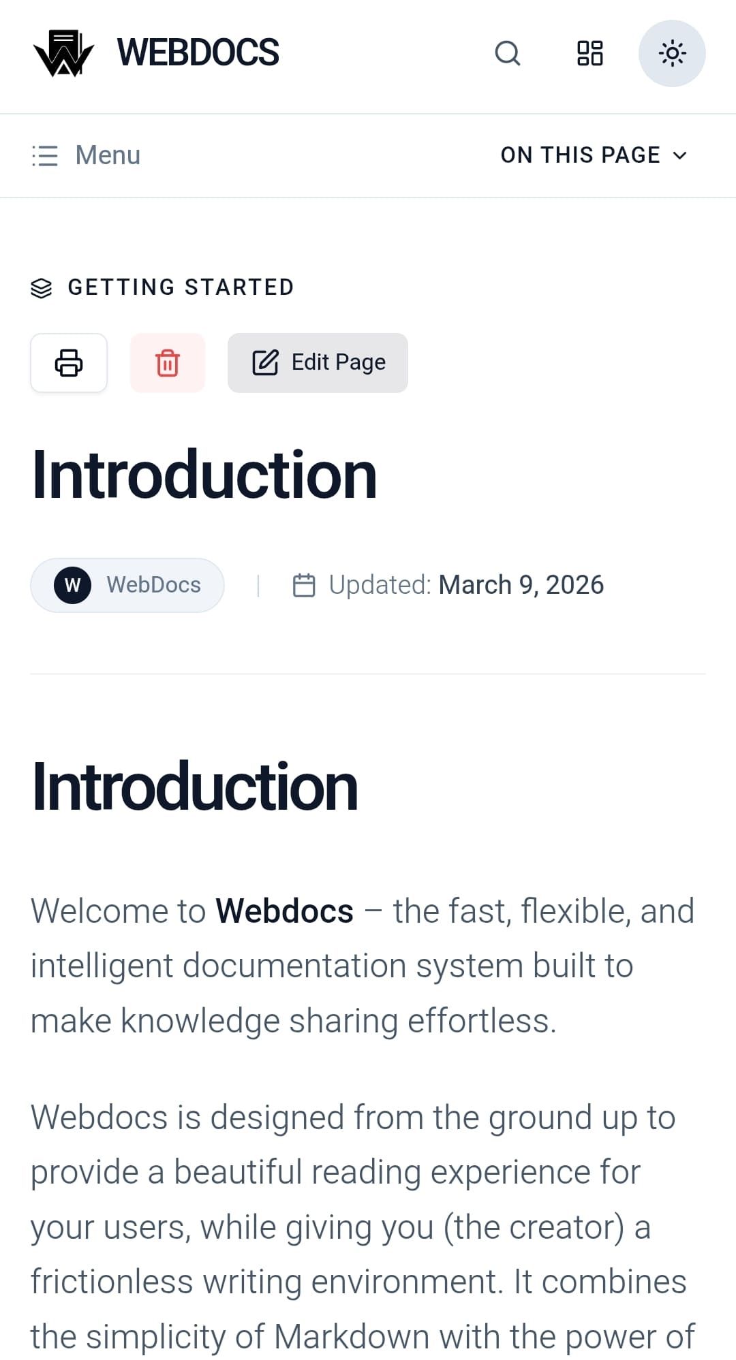
Task: Print the page with printer button
Action: click(x=69, y=363)
